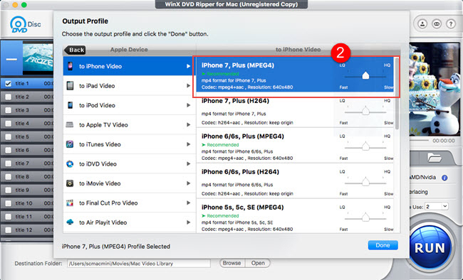Check the title 6 checkbox

9,150
